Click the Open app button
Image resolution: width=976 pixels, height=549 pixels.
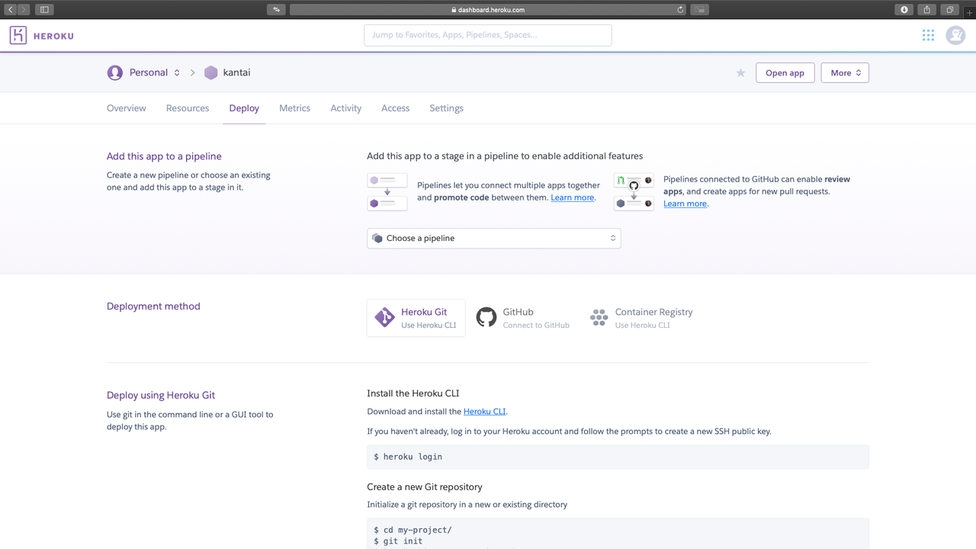click(785, 73)
